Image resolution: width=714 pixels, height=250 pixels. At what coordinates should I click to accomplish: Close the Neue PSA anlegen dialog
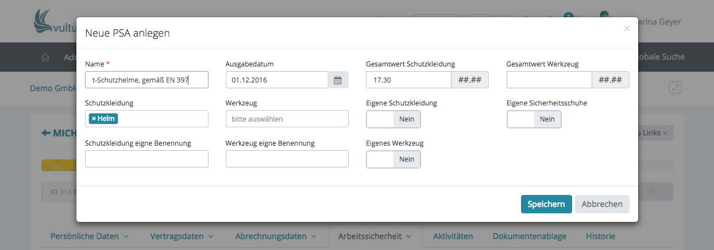pos(627,28)
